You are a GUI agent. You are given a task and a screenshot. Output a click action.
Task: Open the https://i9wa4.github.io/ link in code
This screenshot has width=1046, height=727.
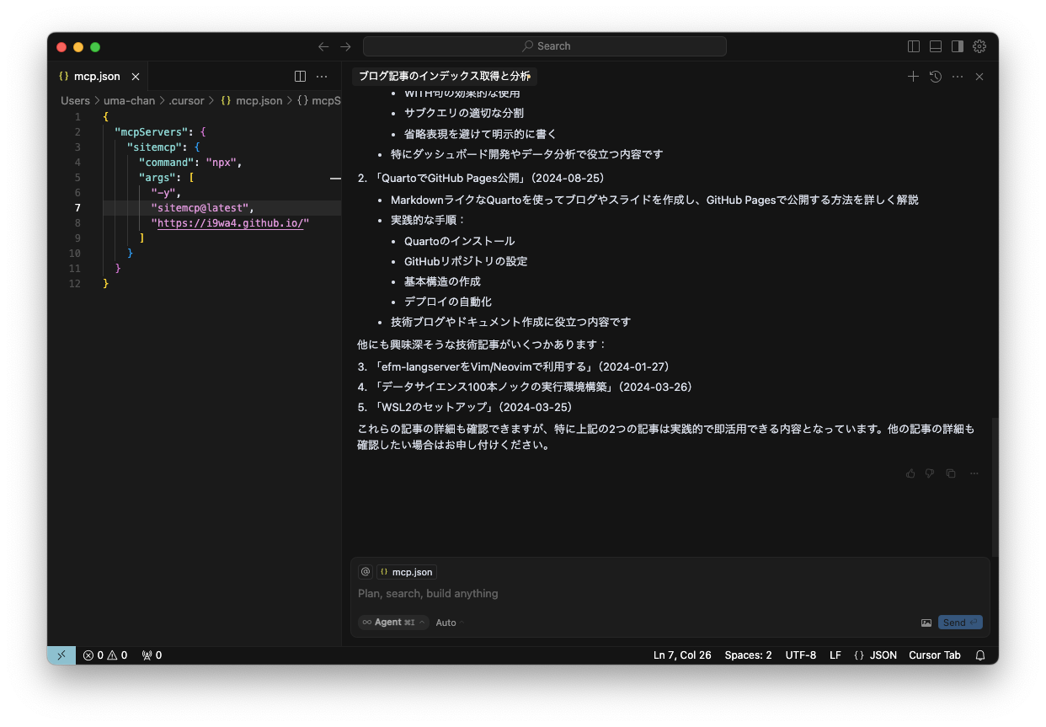[231, 223]
